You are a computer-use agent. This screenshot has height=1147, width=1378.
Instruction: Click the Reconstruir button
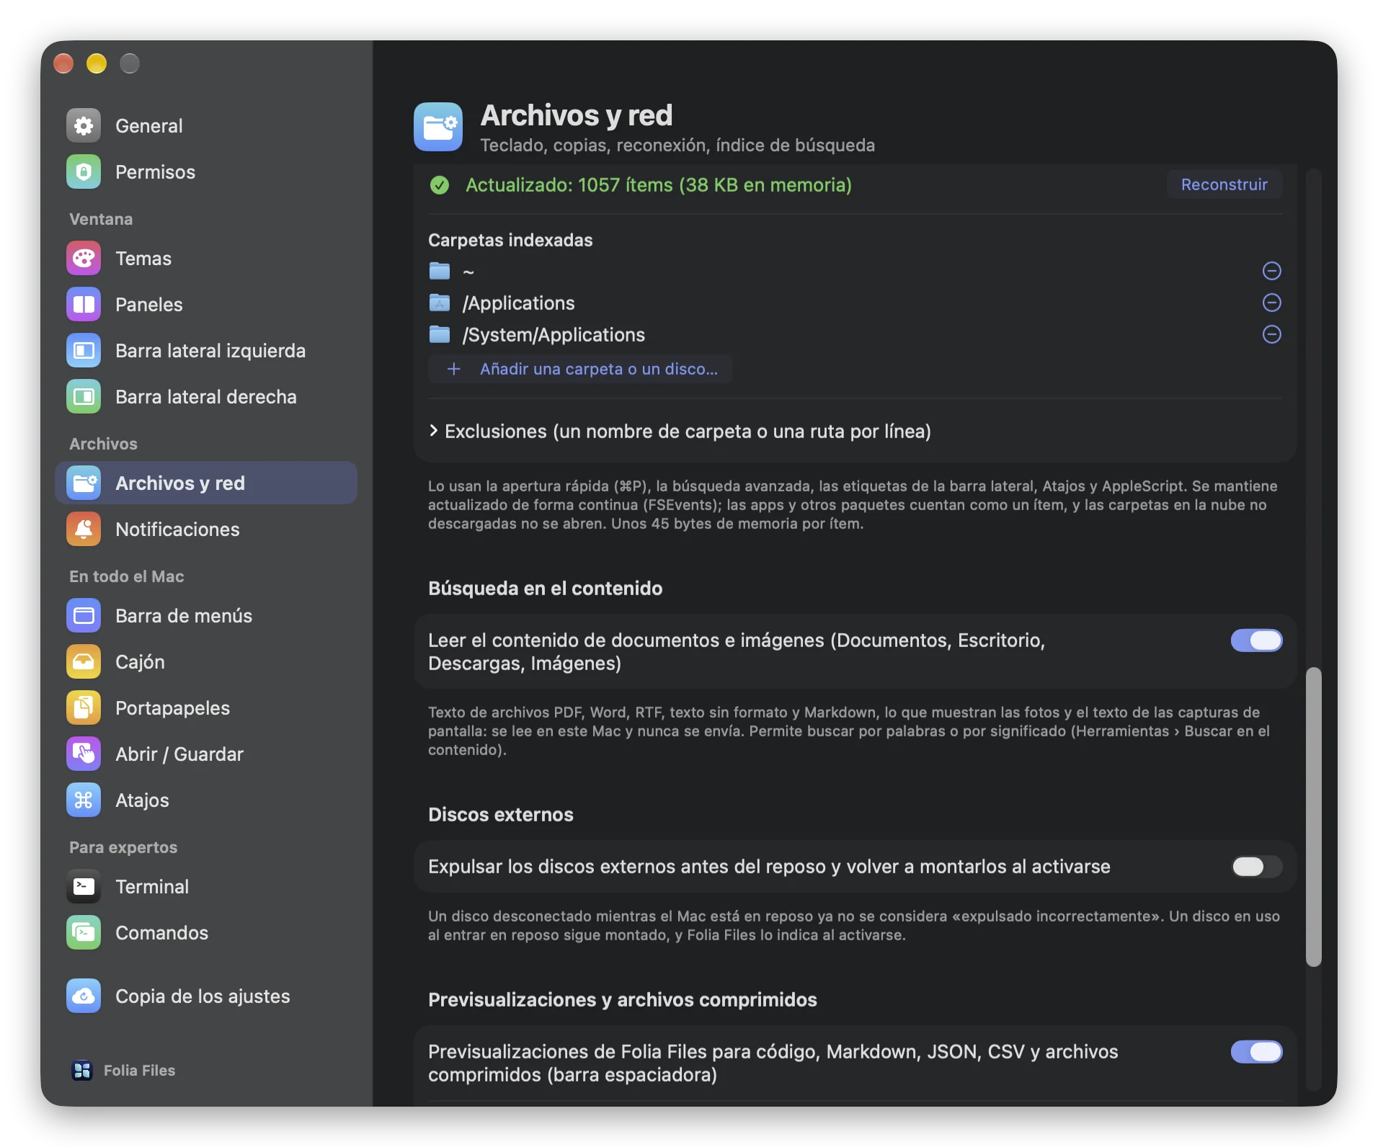[1224, 185]
